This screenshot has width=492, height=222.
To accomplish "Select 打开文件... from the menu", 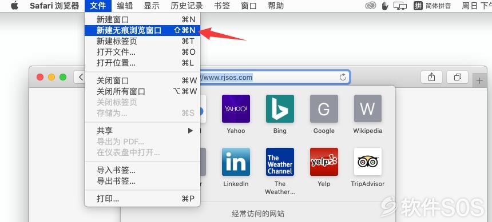I will point(142,52).
